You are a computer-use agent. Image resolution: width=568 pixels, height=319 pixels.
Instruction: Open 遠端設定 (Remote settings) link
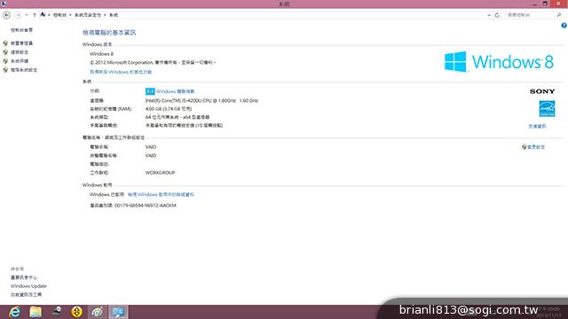tap(20, 52)
